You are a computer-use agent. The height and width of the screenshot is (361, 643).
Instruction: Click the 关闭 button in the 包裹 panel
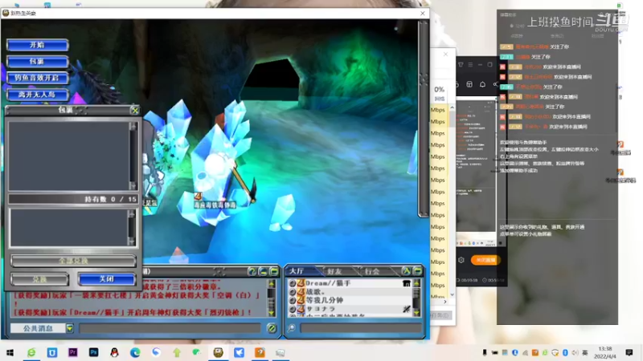coord(107,278)
